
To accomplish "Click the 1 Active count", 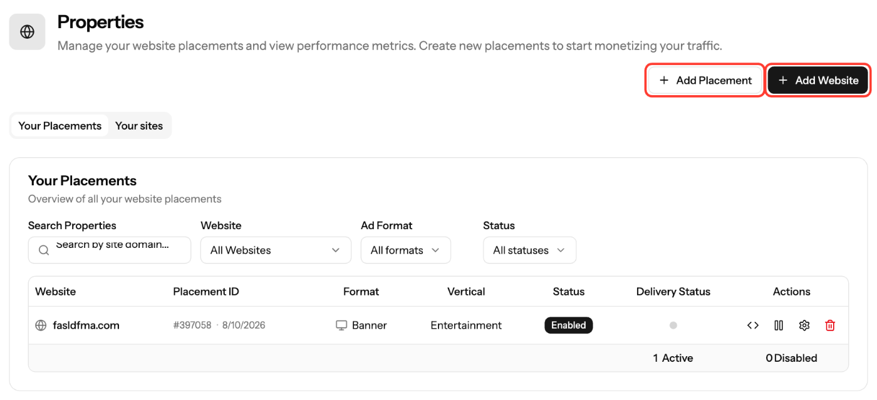I will (673, 358).
